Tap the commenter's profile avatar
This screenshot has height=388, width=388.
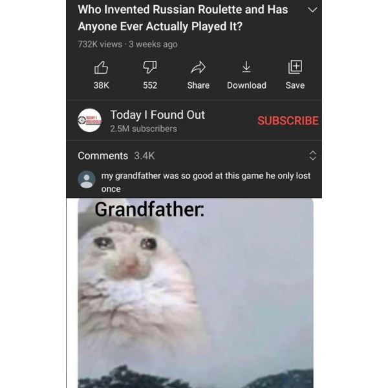click(87, 179)
